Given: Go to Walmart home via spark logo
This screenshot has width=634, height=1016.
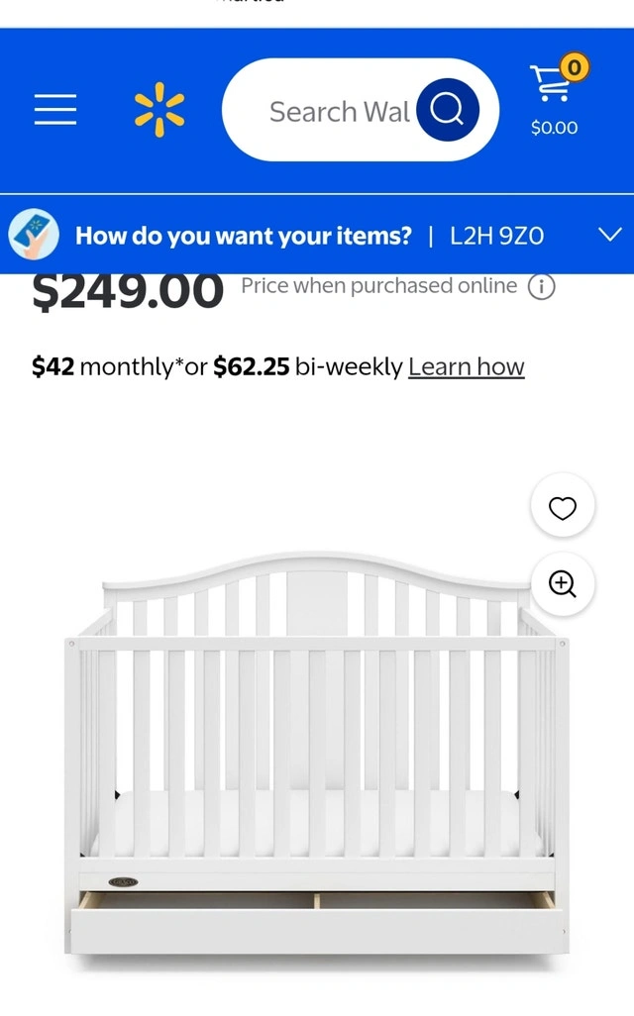Looking at the screenshot, I should coord(159,110).
